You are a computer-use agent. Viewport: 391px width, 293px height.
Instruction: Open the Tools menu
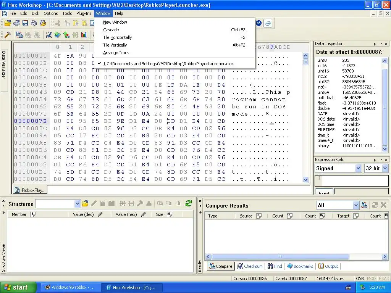click(67, 13)
